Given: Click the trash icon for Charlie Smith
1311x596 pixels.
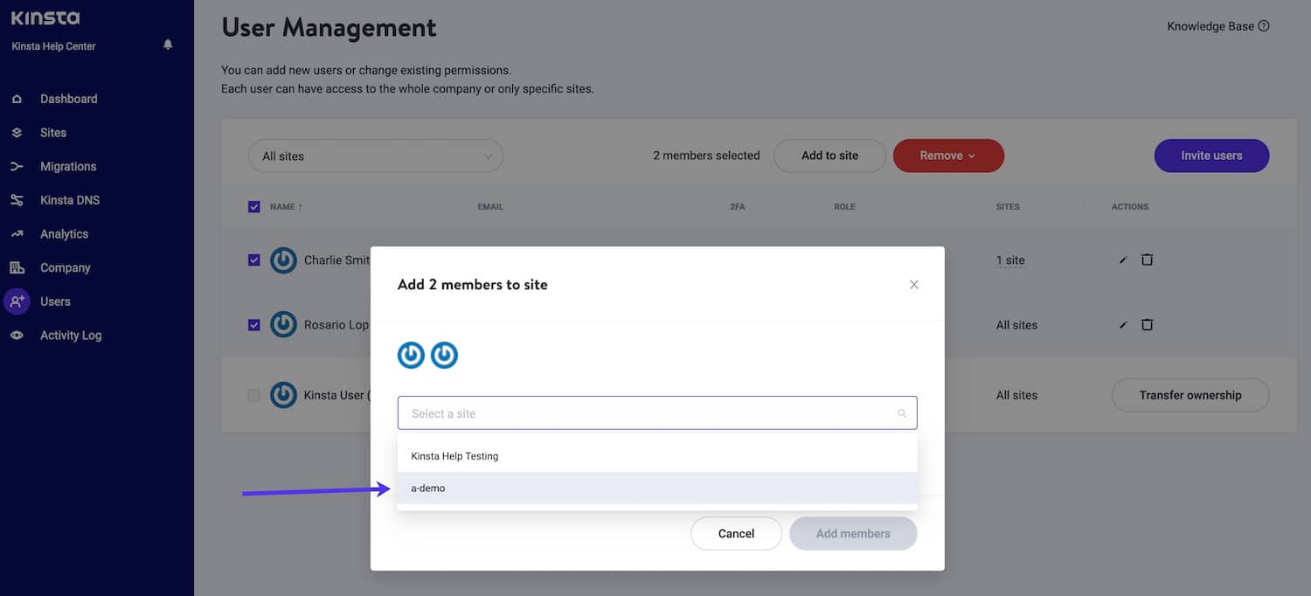Looking at the screenshot, I should pos(1147,260).
